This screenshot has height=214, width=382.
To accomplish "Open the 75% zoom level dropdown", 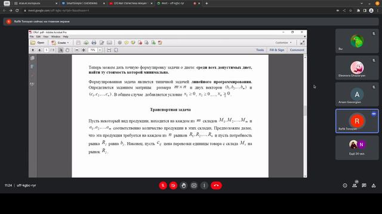I will tap(100, 50).
